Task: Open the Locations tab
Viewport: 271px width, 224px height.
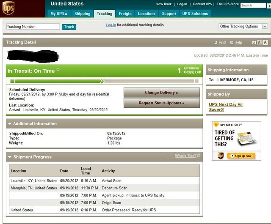Action: click(147, 14)
